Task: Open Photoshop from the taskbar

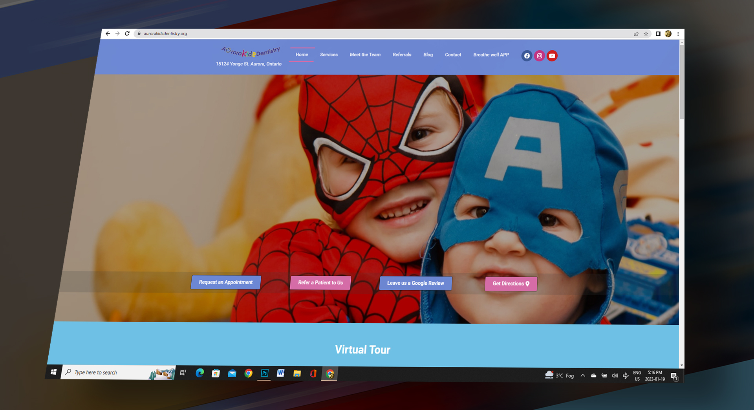Action: (x=264, y=373)
